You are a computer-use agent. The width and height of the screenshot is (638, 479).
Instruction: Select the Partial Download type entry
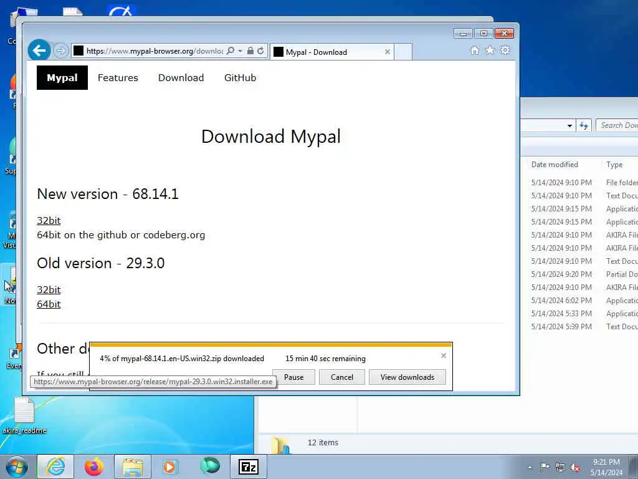[x=622, y=274]
